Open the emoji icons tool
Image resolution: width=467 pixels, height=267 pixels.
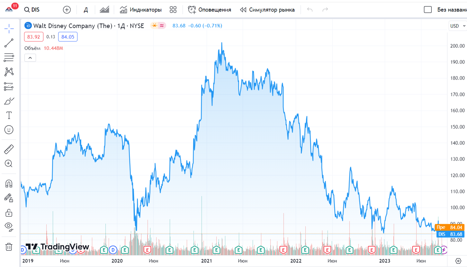(x=9, y=129)
